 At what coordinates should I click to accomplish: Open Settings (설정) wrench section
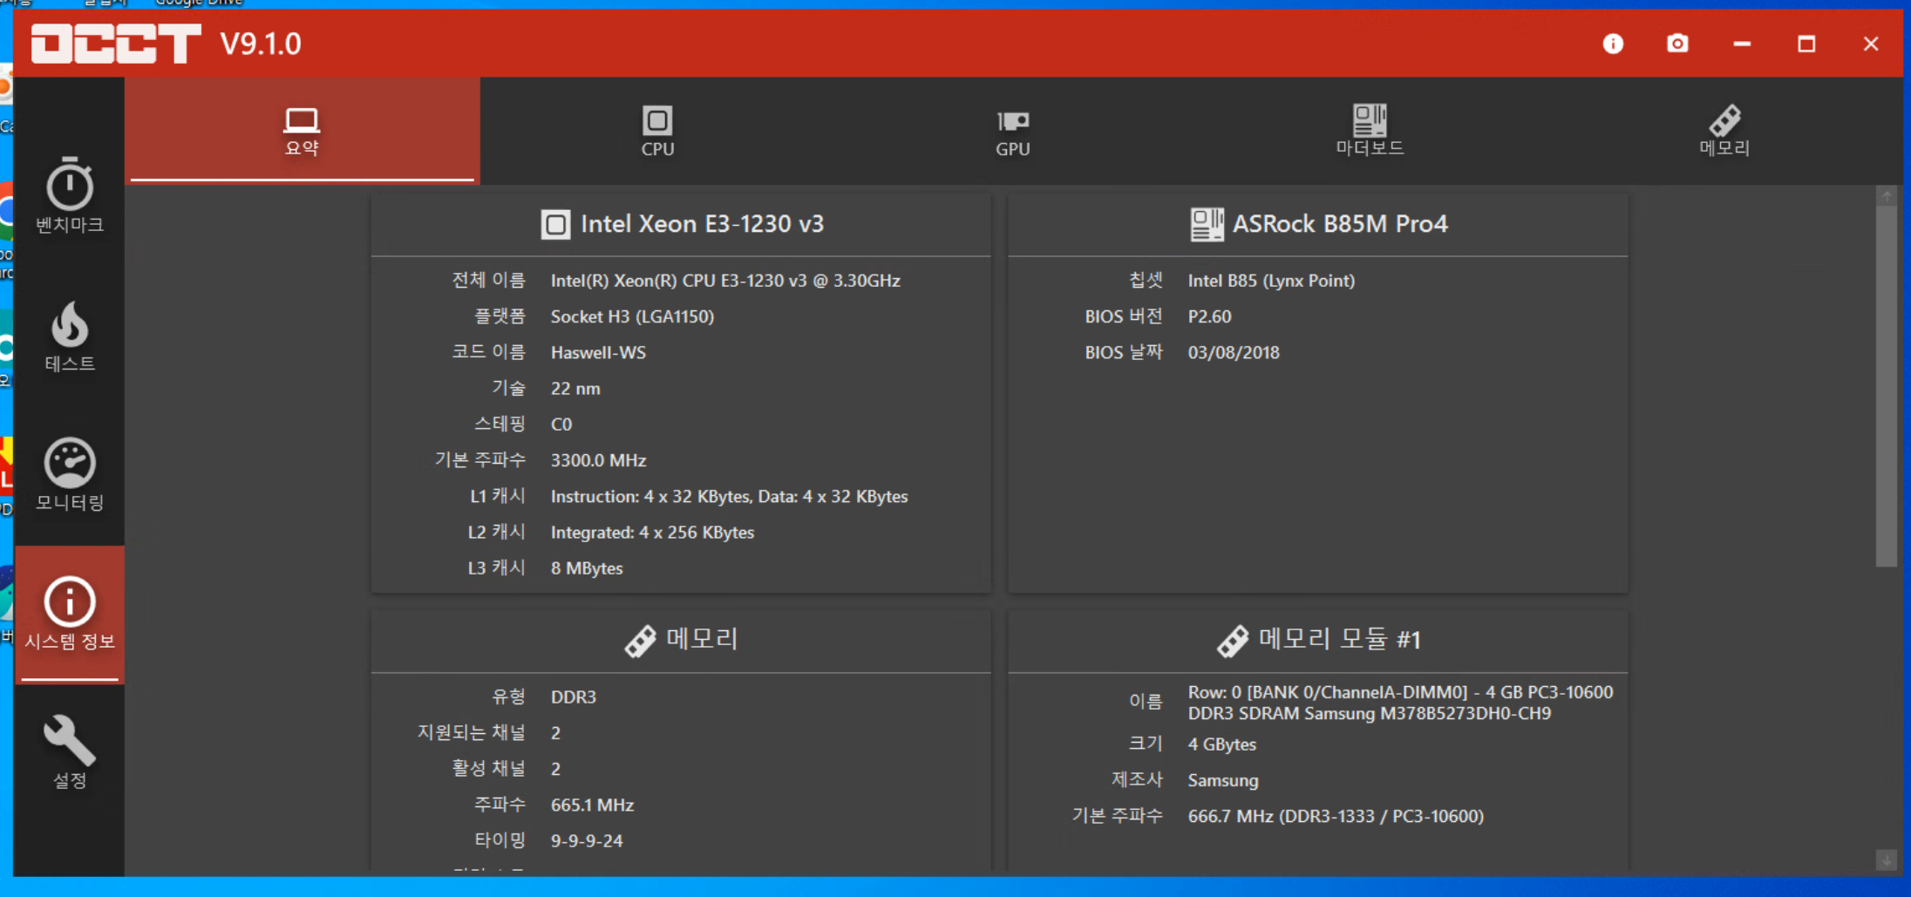click(70, 752)
